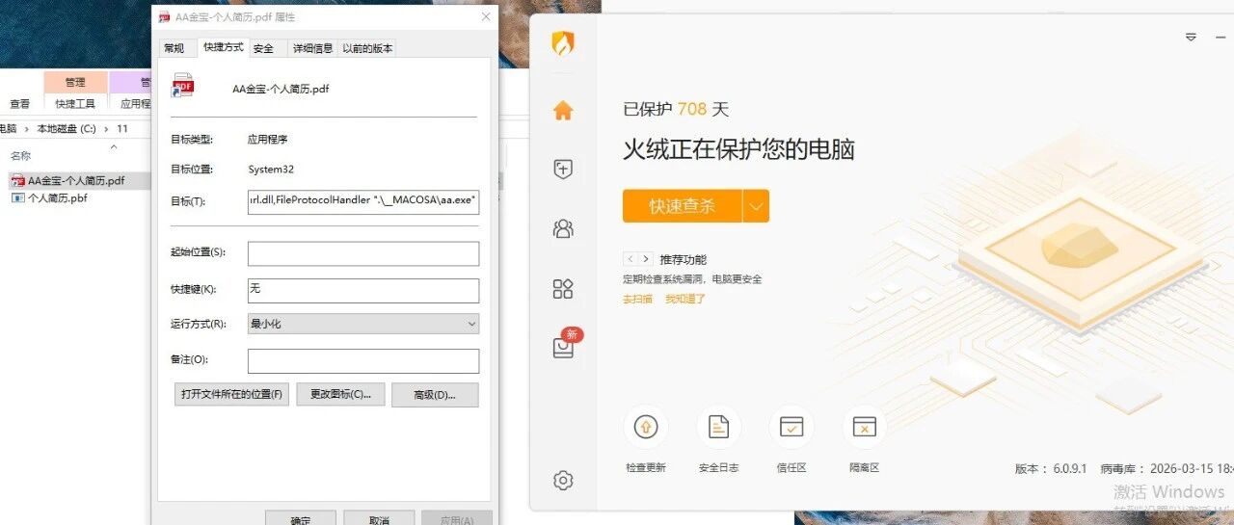Open the 以前的版本 tab

coord(366,48)
